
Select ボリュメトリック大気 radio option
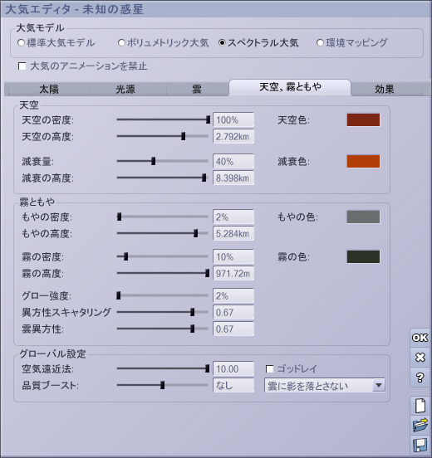coord(121,43)
